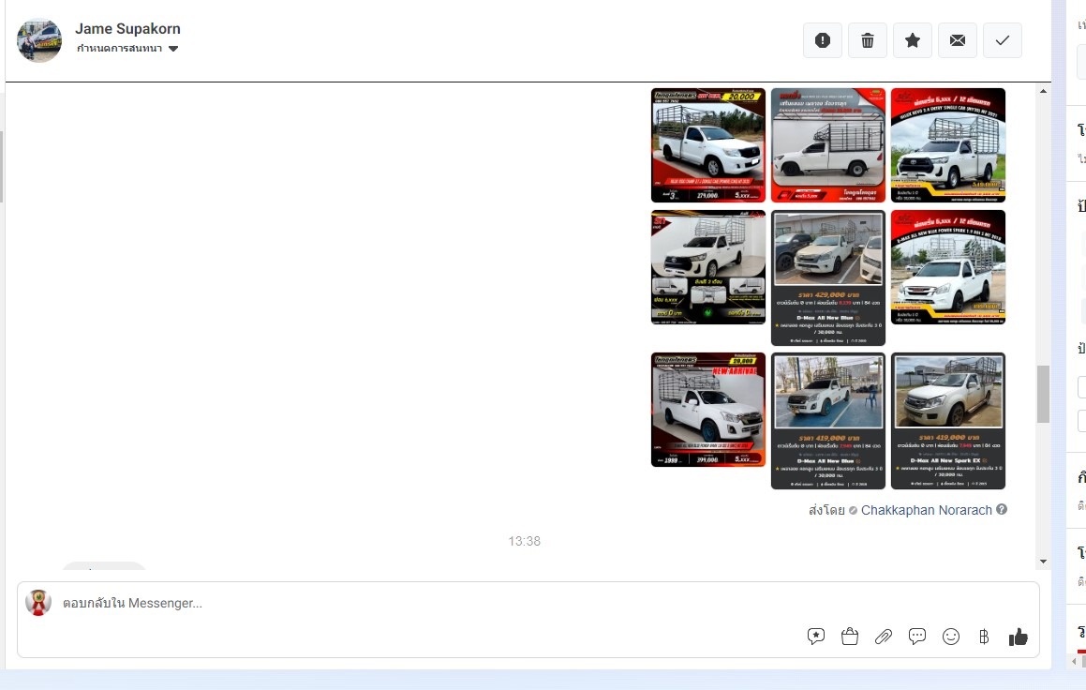Attach a file with paperclip icon
The height and width of the screenshot is (690, 1086).
(883, 636)
